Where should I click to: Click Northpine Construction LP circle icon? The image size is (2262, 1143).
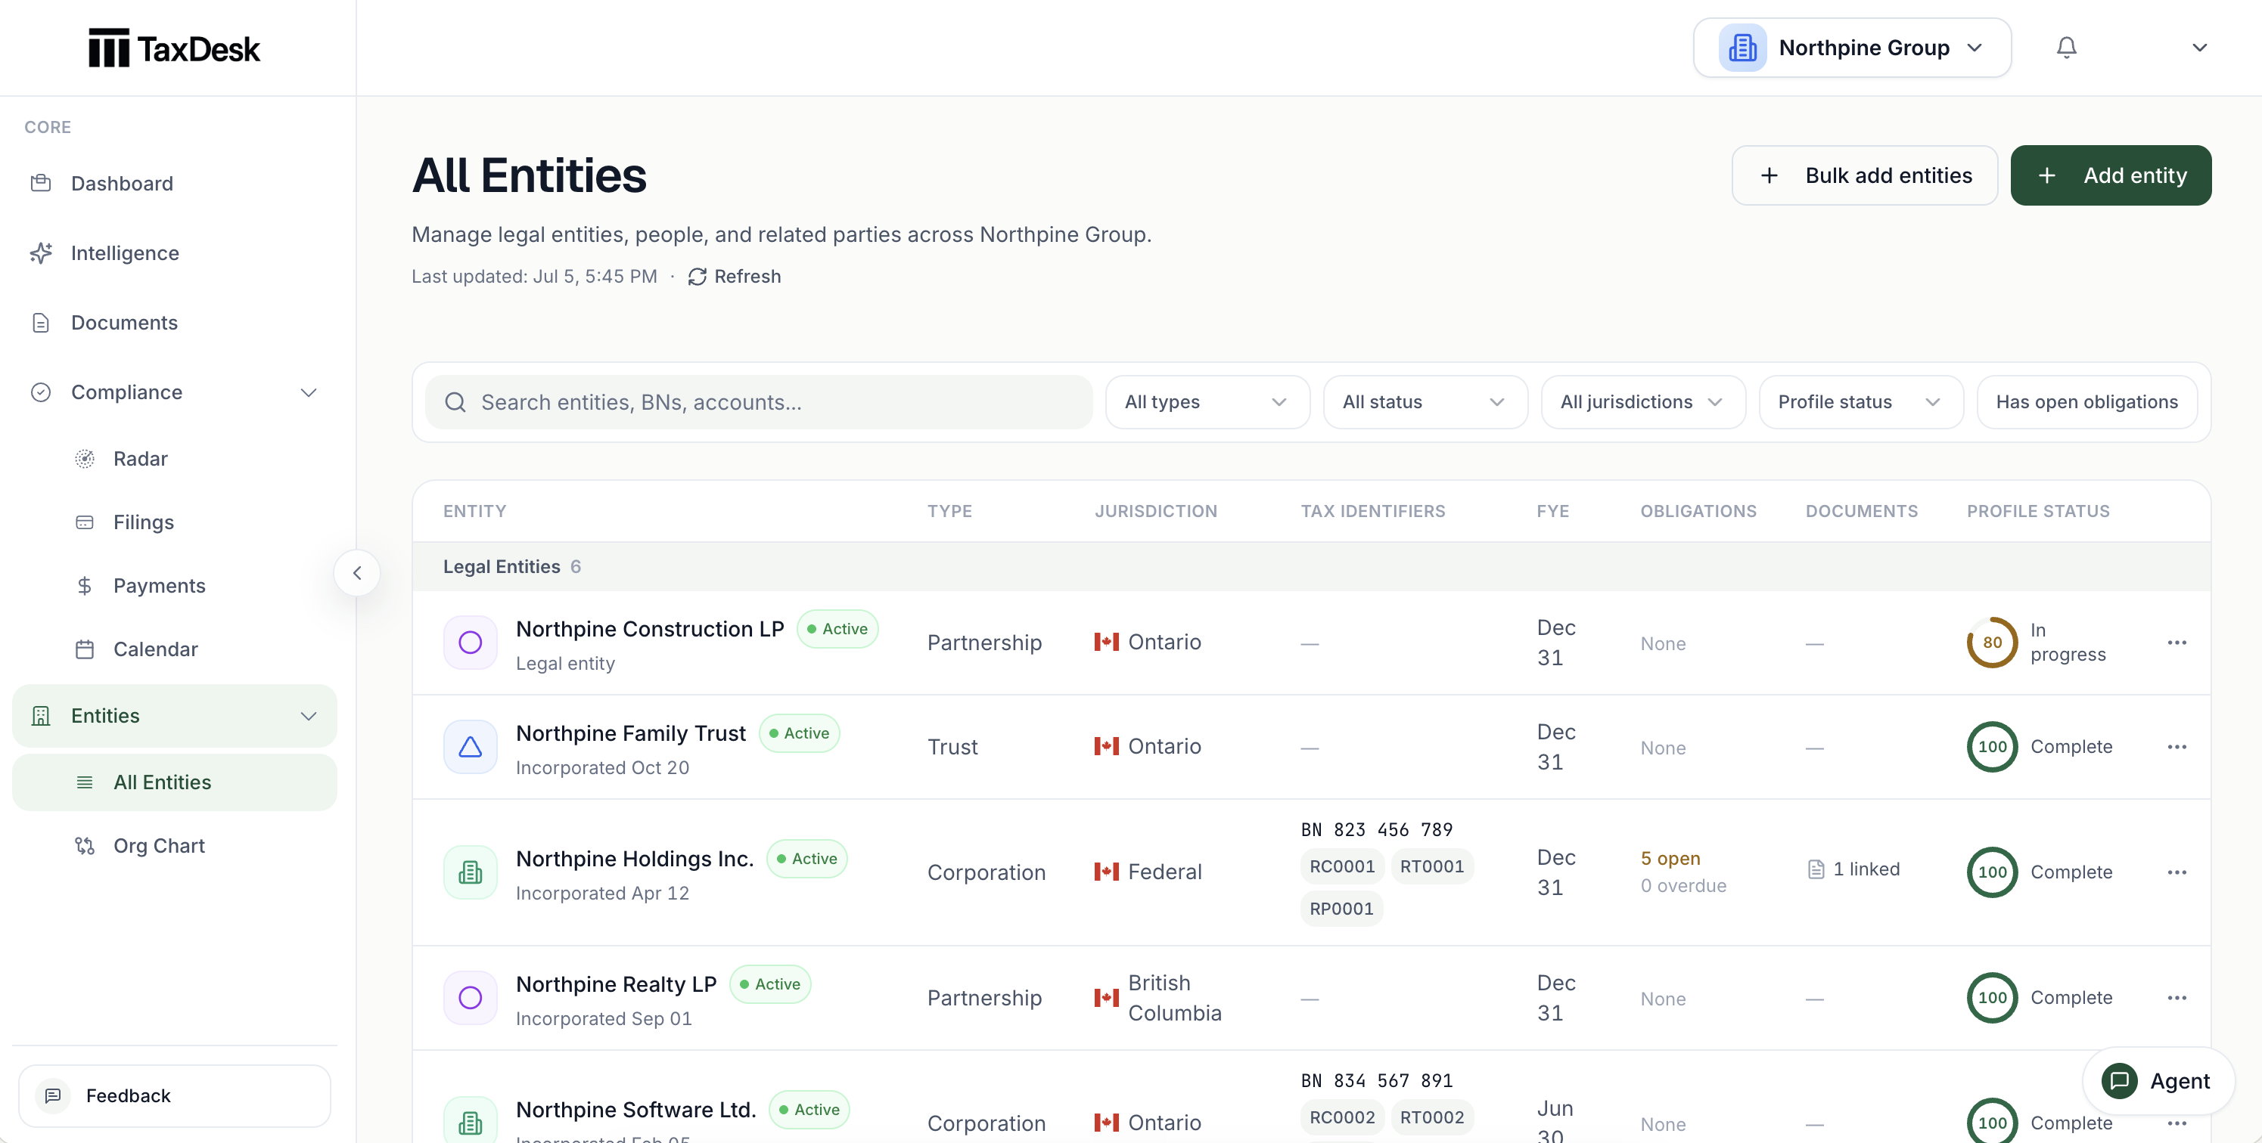471,642
